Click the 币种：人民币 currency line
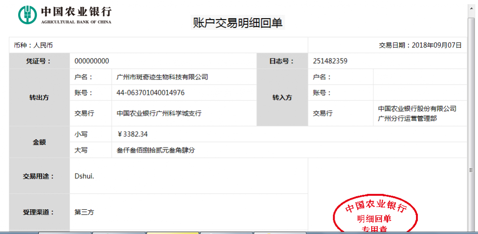The height and width of the screenshot is (234, 478). click(x=34, y=46)
